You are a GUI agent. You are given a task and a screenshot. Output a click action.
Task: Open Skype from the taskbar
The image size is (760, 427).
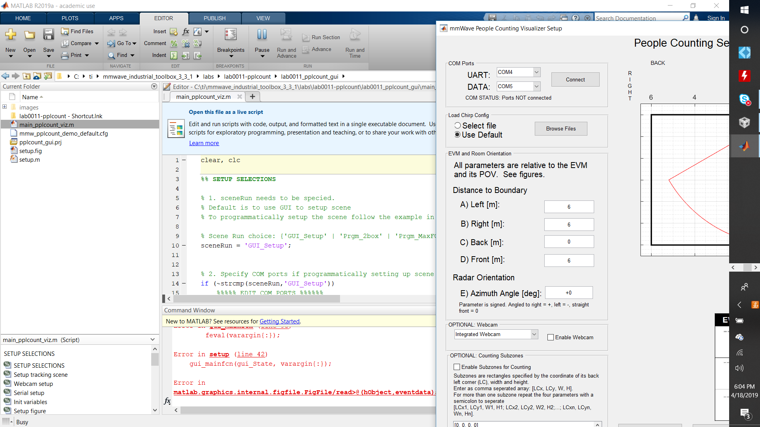744,99
